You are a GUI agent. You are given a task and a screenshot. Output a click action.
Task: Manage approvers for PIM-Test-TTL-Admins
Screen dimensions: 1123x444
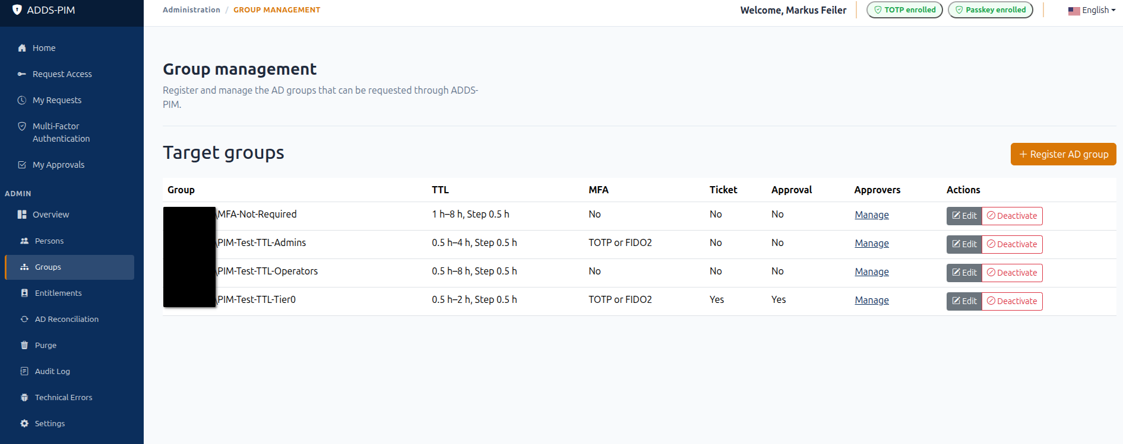pyautogui.click(x=872, y=243)
